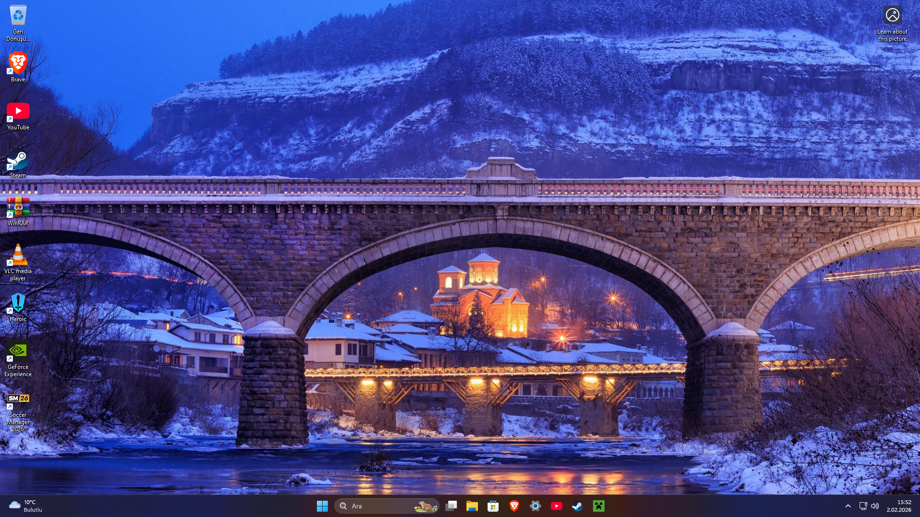The image size is (920, 517).
Task: Click the volume speaker icon in tray
Action: pyautogui.click(x=875, y=506)
